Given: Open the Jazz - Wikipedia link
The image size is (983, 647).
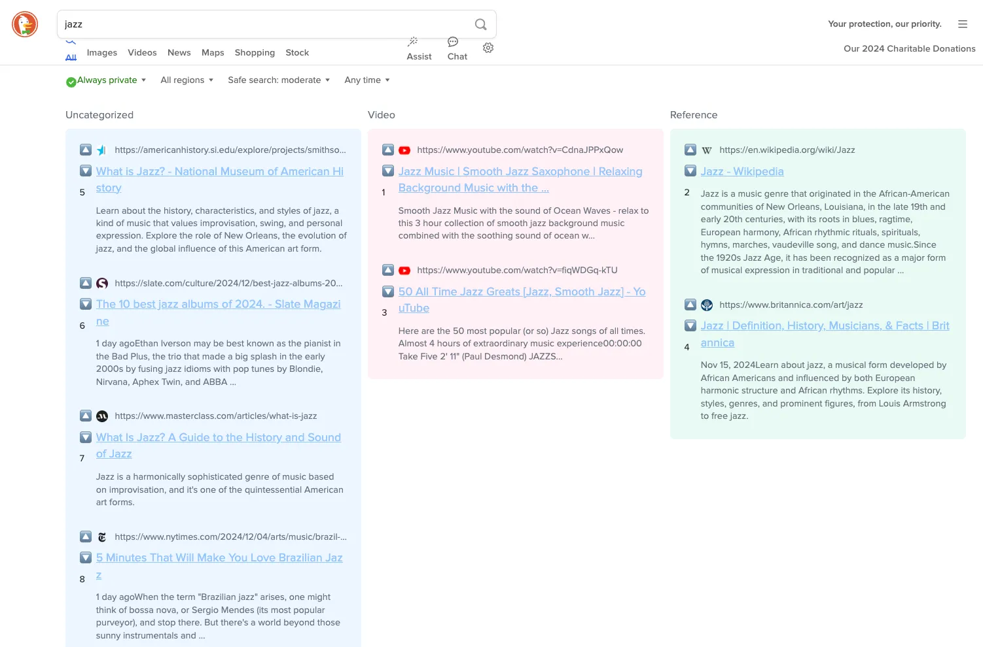Looking at the screenshot, I should [742, 171].
